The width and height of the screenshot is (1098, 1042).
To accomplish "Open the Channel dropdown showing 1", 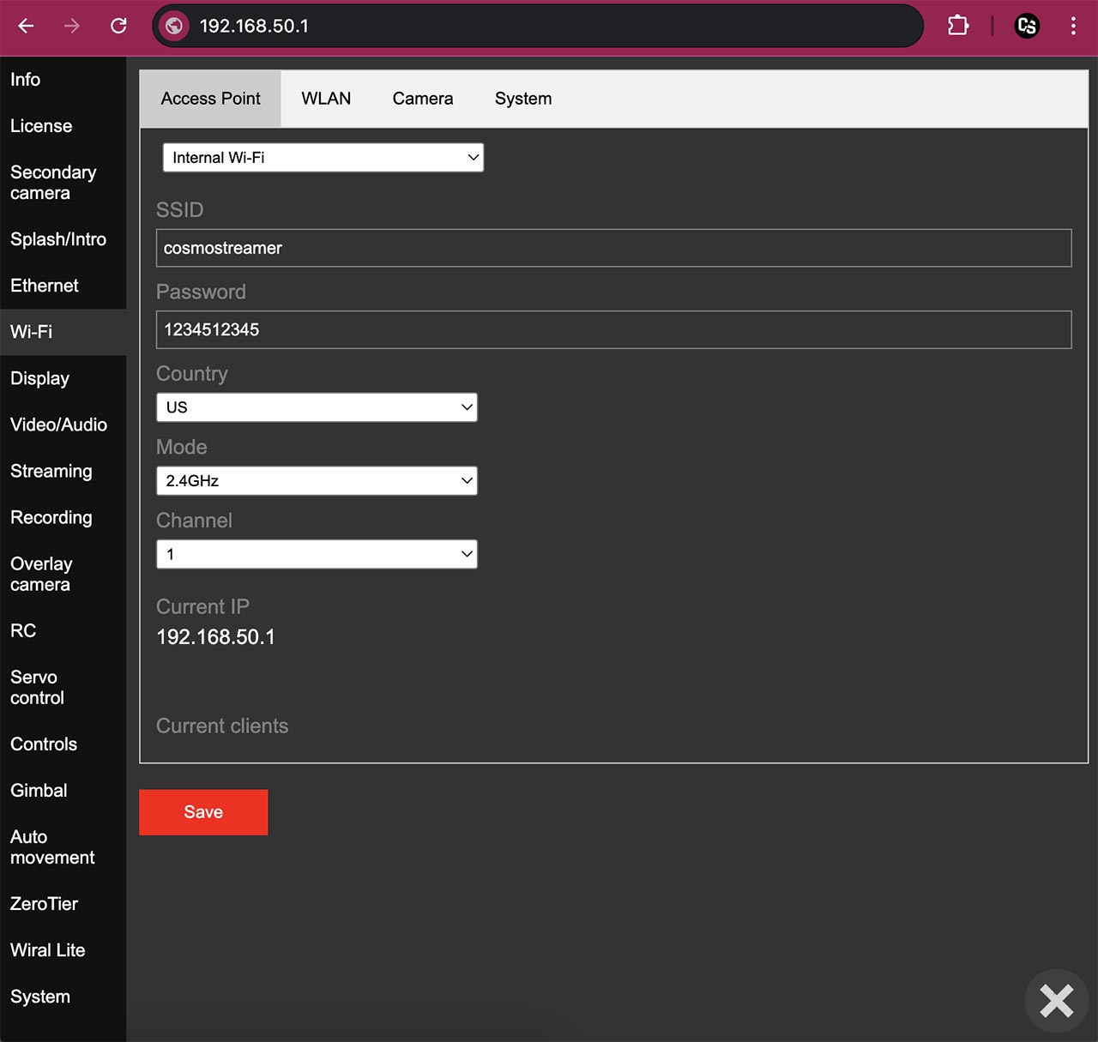I will click(317, 554).
